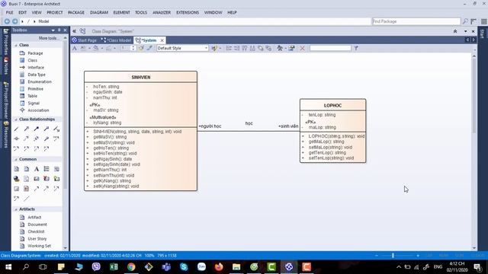488x274 pixels.
Task: Open the Resources side tab
Action: tap(5, 134)
